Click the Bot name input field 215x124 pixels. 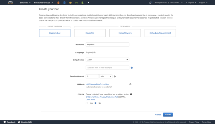tap(107, 45)
